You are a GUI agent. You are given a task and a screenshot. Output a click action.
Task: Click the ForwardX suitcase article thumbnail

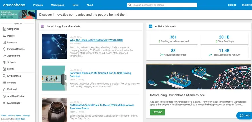tap(54, 78)
